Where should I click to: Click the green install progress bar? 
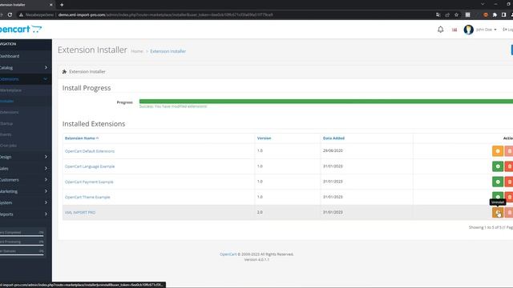pyautogui.click(x=326, y=102)
